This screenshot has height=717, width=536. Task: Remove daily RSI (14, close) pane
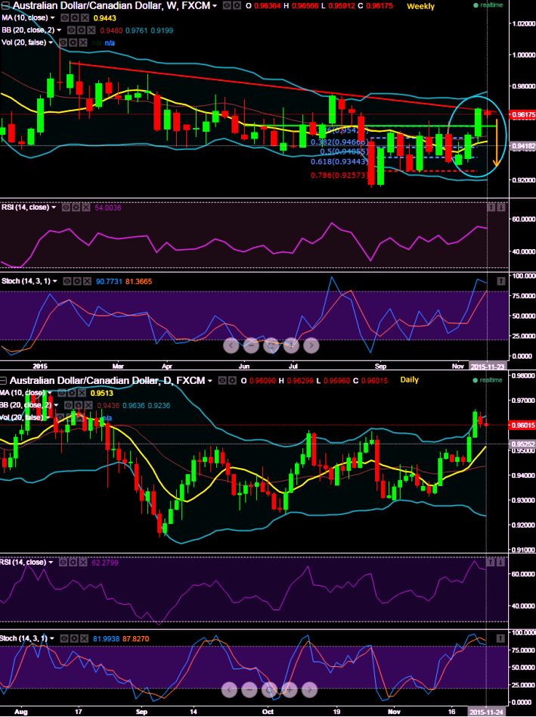(x=83, y=562)
